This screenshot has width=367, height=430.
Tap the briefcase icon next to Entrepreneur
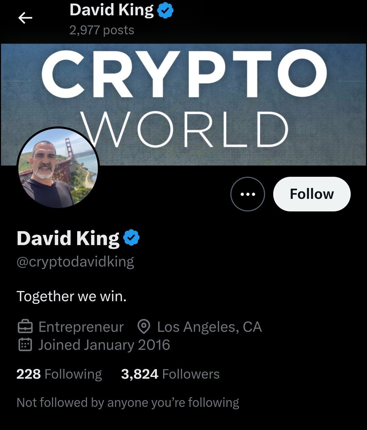pyautogui.click(x=25, y=327)
